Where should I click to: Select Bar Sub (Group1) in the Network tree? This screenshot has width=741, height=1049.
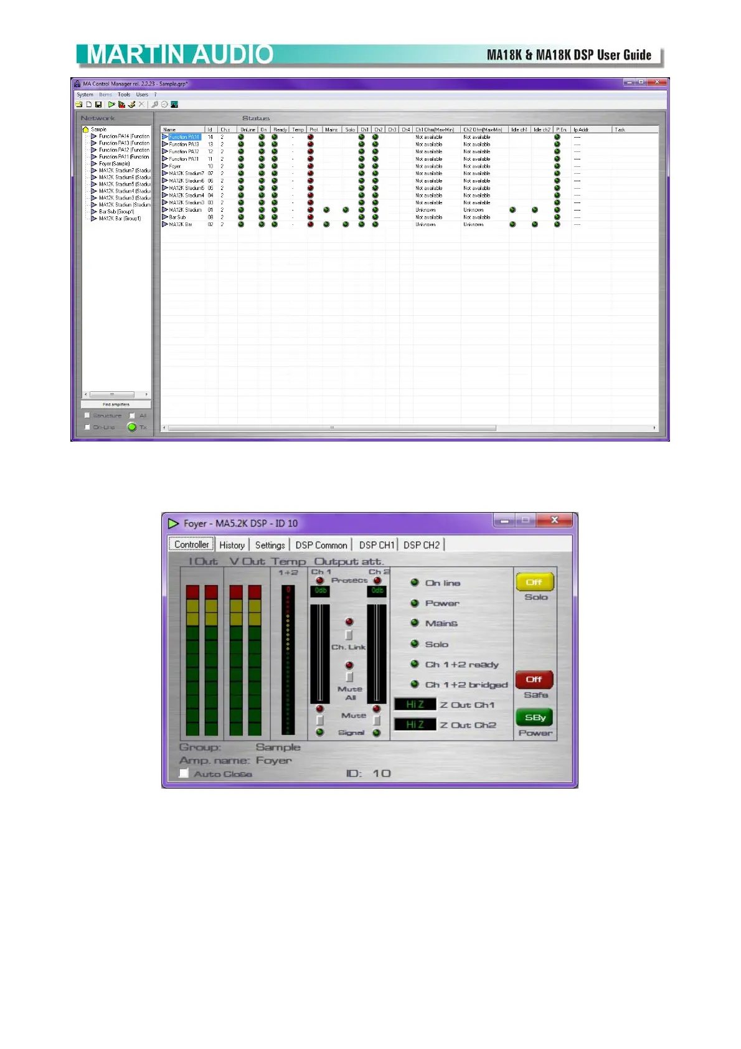click(116, 212)
